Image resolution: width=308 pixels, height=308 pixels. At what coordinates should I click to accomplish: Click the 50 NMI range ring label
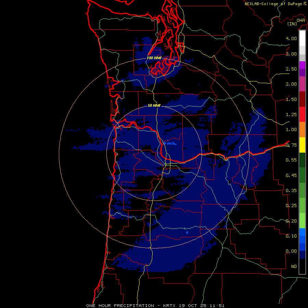coord(154,105)
